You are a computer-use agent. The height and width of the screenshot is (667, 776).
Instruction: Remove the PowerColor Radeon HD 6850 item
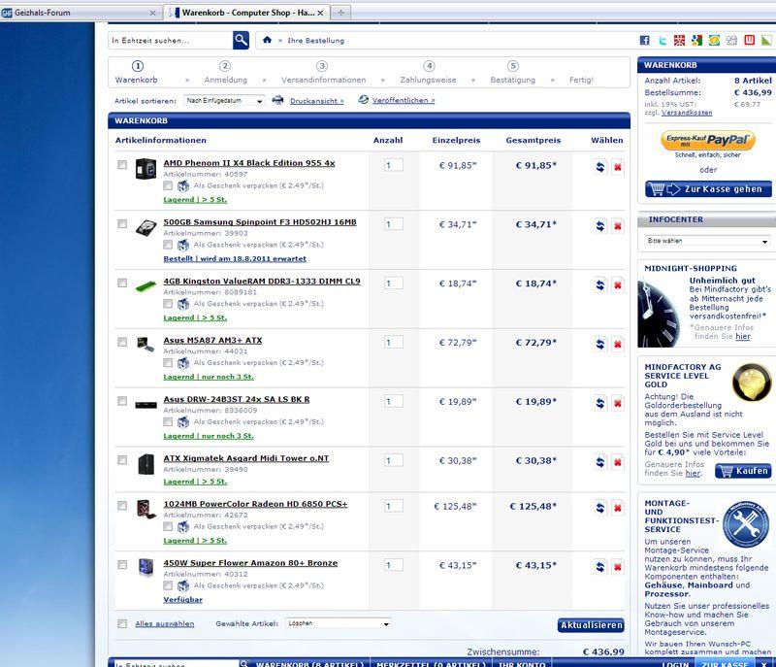[x=618, y=508]
